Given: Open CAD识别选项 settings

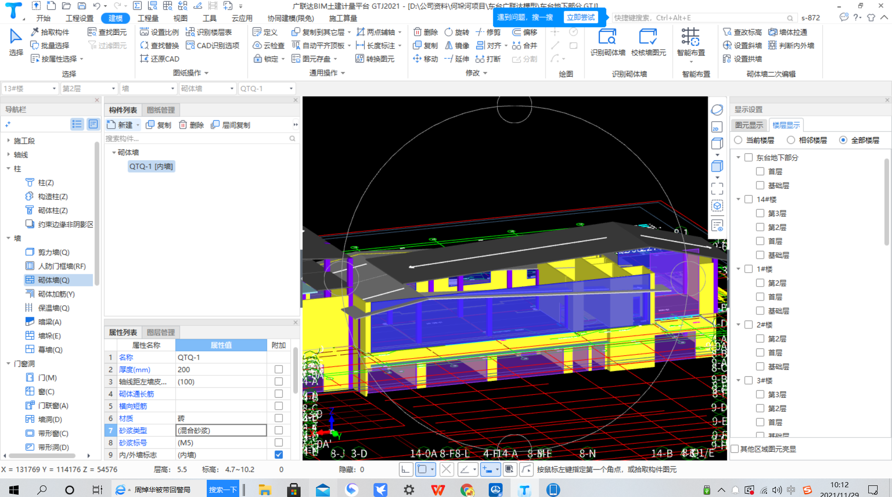Looking at the screenshot, I should [x=212, y=46].
